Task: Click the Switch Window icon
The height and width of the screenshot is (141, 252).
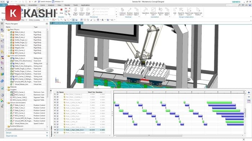Action: tap(39, 1)
